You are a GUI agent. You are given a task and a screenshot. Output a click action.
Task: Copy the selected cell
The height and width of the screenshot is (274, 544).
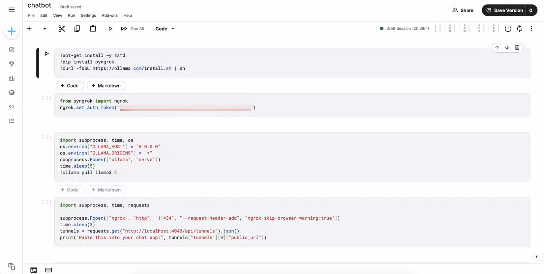point(77,29)
